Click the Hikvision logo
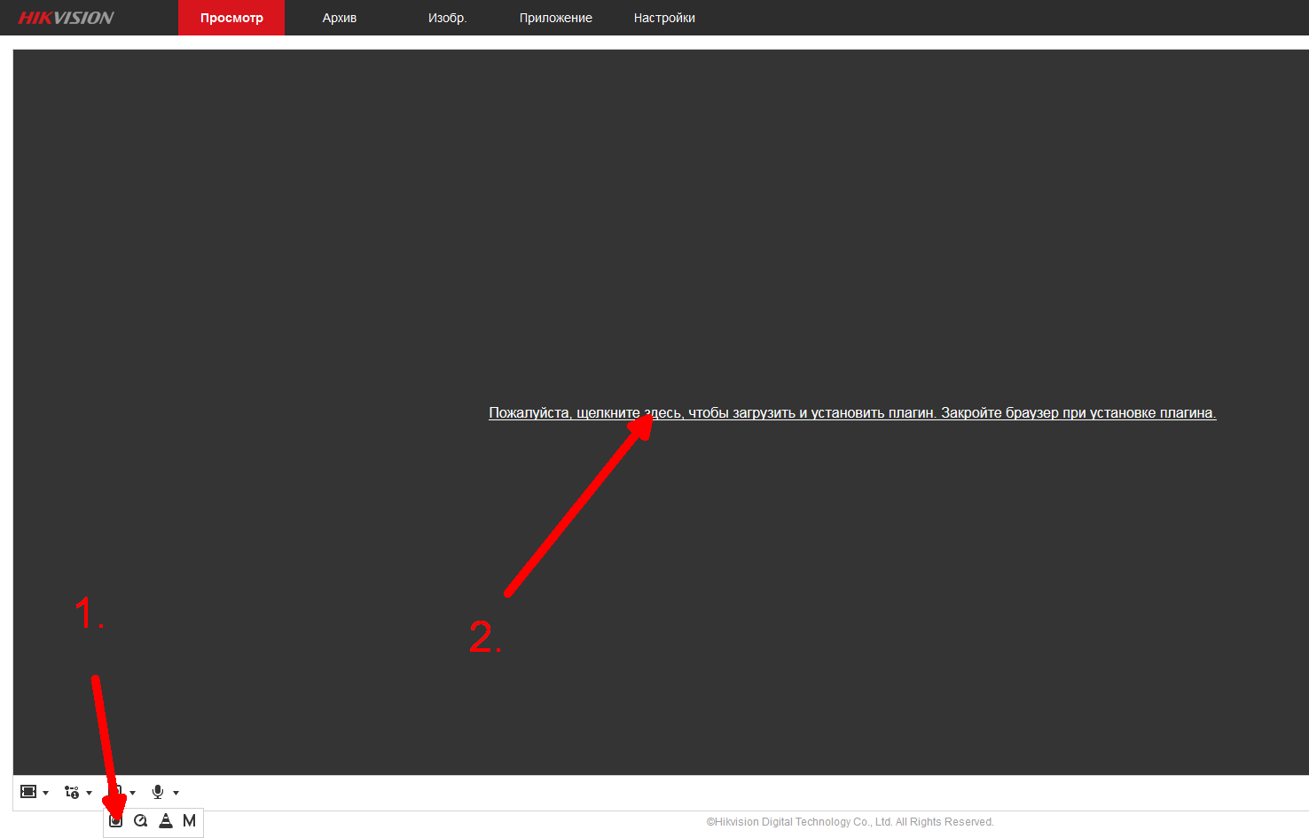Image resolution: width=1309 pixels, height=838 pixels. click(67, 18)
